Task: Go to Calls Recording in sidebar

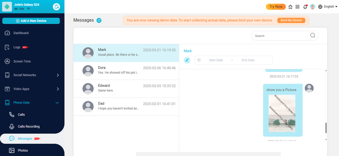Action: tap(28, 127)
